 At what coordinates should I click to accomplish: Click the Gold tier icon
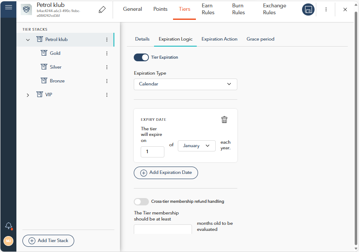pos(44,53)
